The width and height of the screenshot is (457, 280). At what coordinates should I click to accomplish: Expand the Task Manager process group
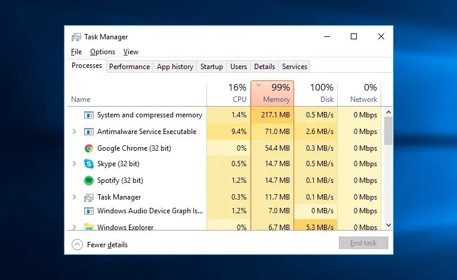(x=75, y=197)
